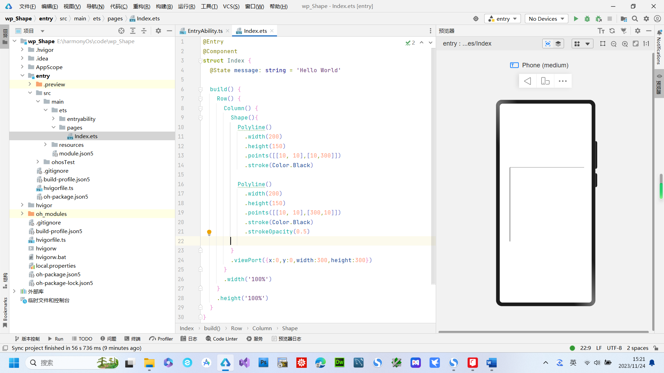
Task: Toggle inspector mode in previewer
Action: pos(548,44)
